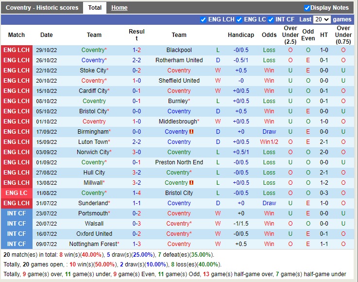This screenshot has width=358, height=282.
Task: Uncheck the ENG LC filter checkbox
Action: pos(239,19)
